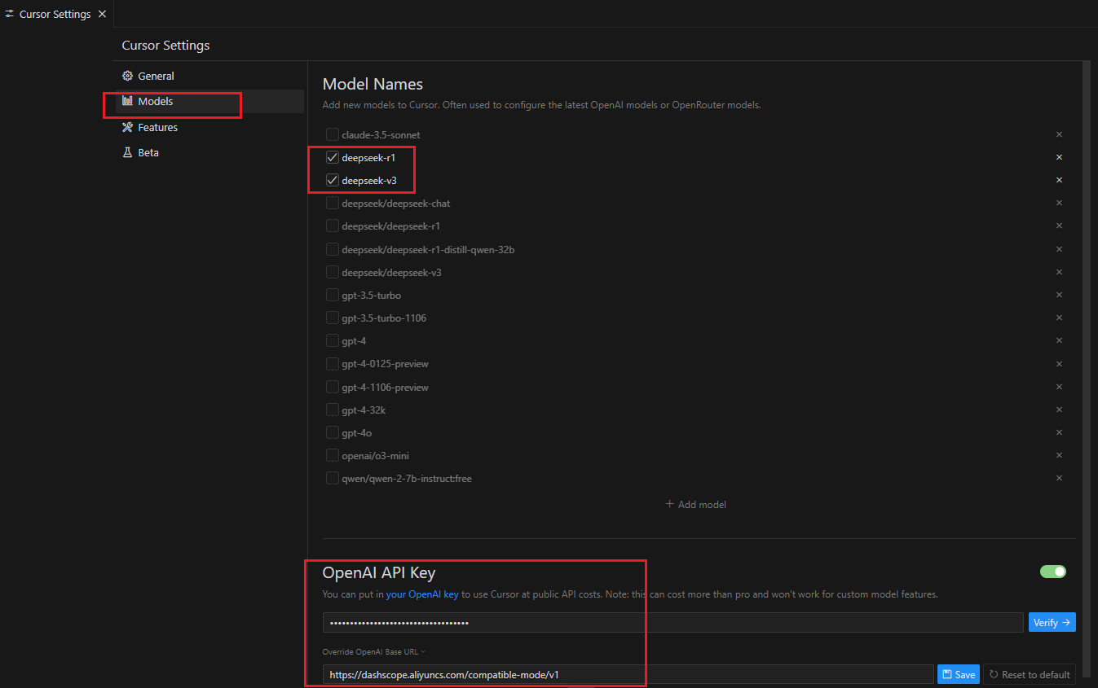Image resolution: width=1098 pixels, height=688 pixels.
Task: Open the General settings section
Action: coord(155,76)
